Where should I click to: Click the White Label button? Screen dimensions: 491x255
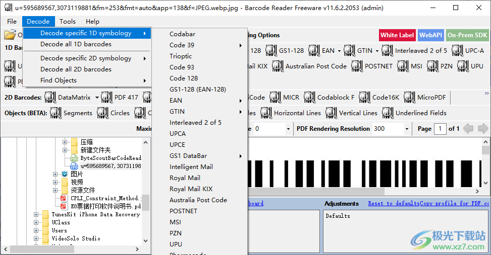397,35
